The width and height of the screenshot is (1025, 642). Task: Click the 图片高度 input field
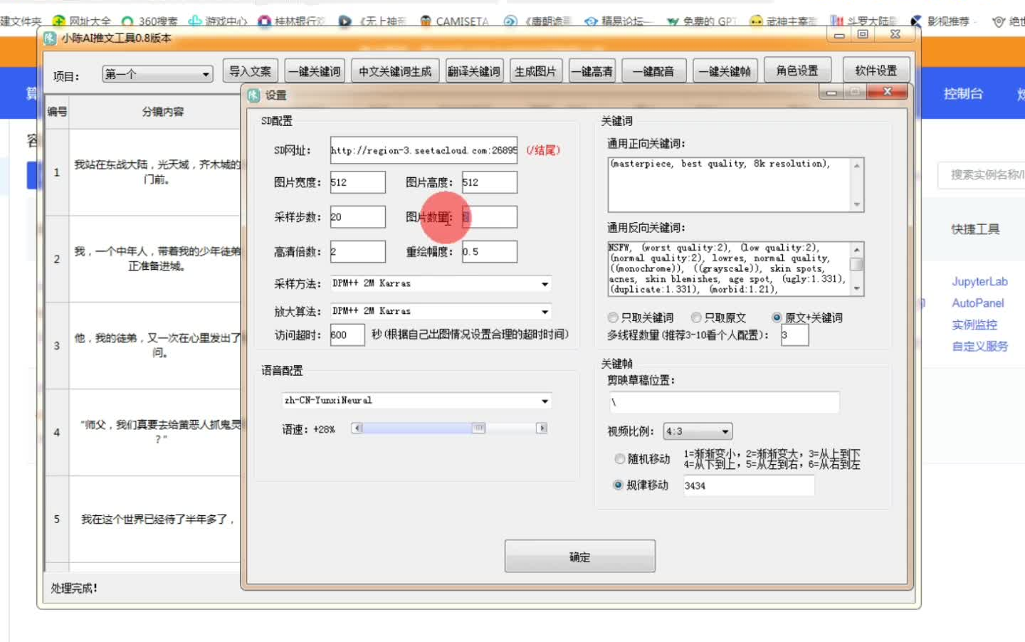click(489, 182)
